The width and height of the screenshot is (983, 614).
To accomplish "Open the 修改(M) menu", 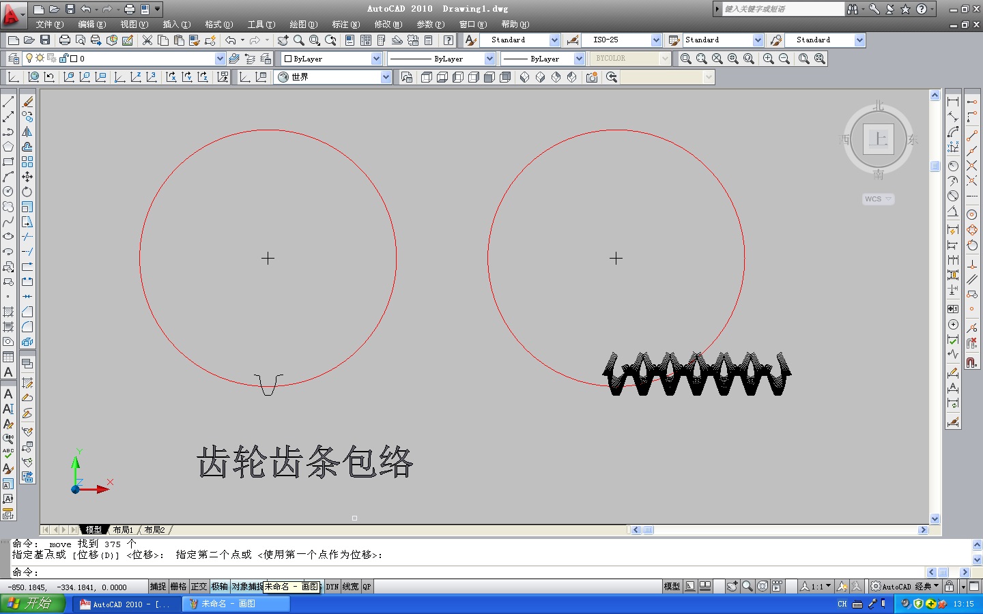I will [x=388, y=25].
